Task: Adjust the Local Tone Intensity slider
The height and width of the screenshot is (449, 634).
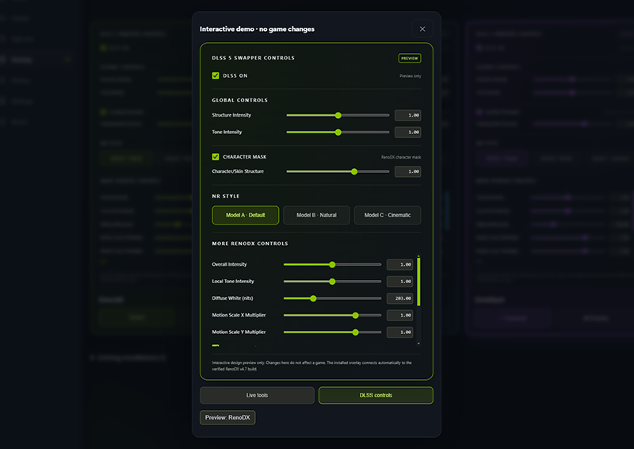Action: [x=332, y=282]
